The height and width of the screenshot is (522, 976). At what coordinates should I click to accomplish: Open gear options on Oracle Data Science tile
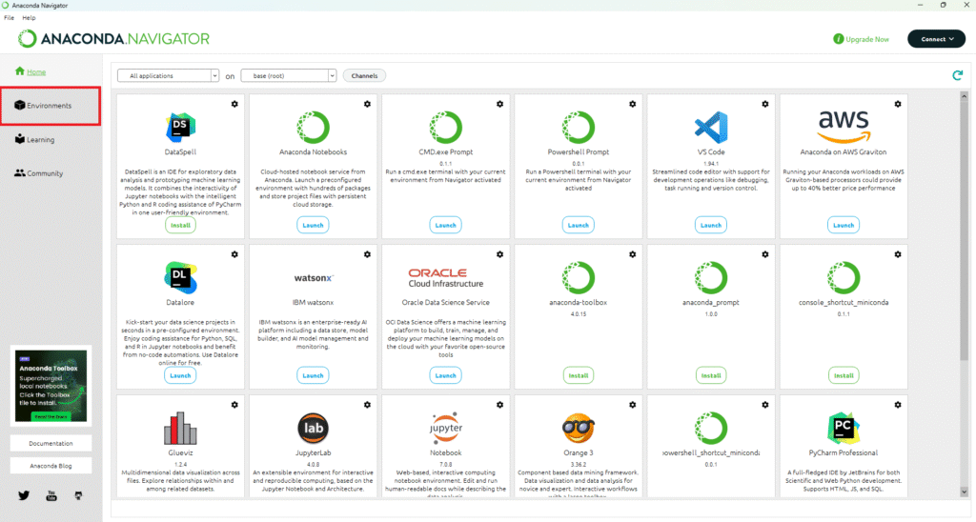pos(499,254)
